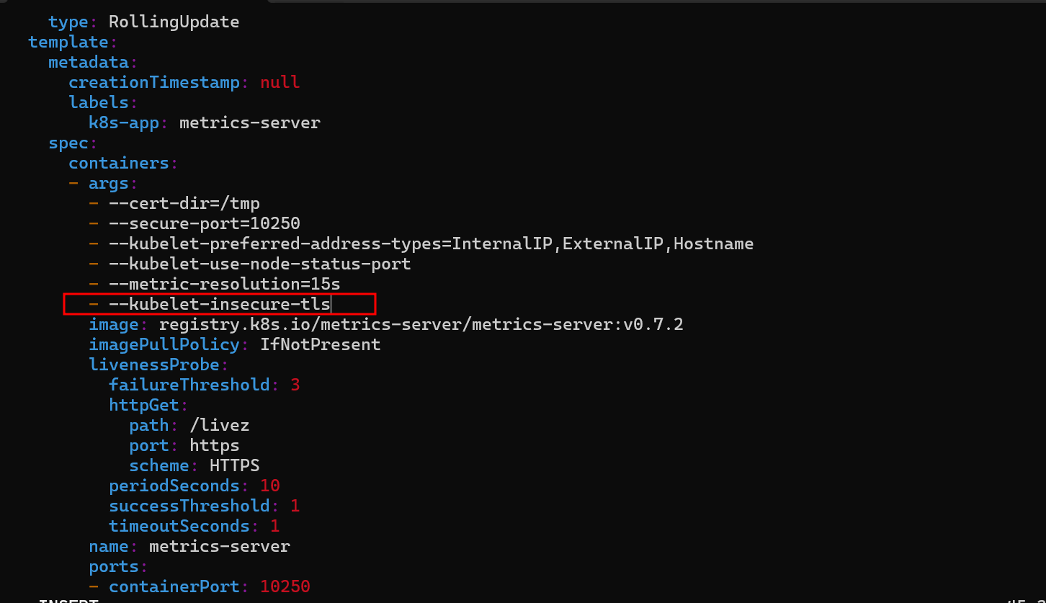1046x603 pixels.
Task: Select the --cert-dir=/tmp argument
Action: tap(174, 203)
